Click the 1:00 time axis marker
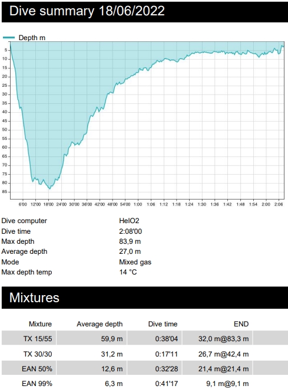The width and height of the screenshot is (288, 389). pyautogui.click(x=138, y=204)
